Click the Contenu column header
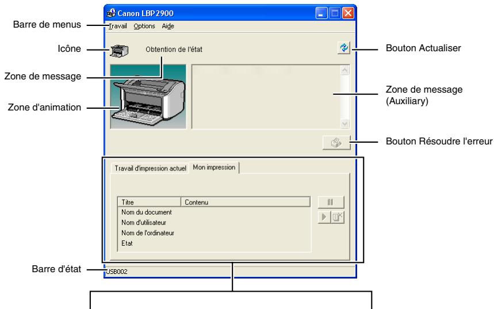This screenshot has height=309, width=494. (246, 202)
